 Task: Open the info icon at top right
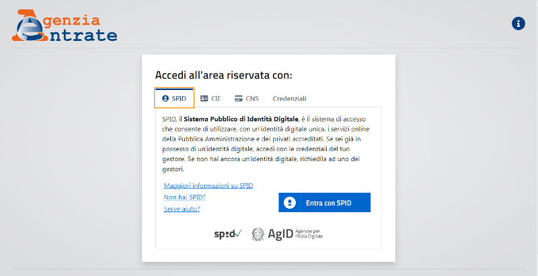pos(518,24)
